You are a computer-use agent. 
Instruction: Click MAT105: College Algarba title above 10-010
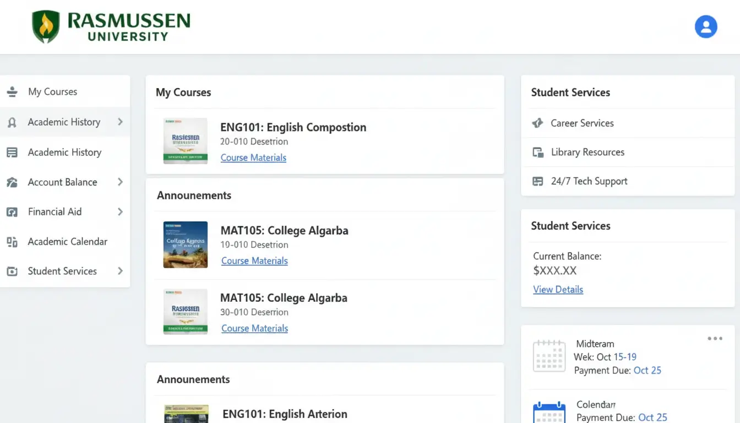pos(284,231)
